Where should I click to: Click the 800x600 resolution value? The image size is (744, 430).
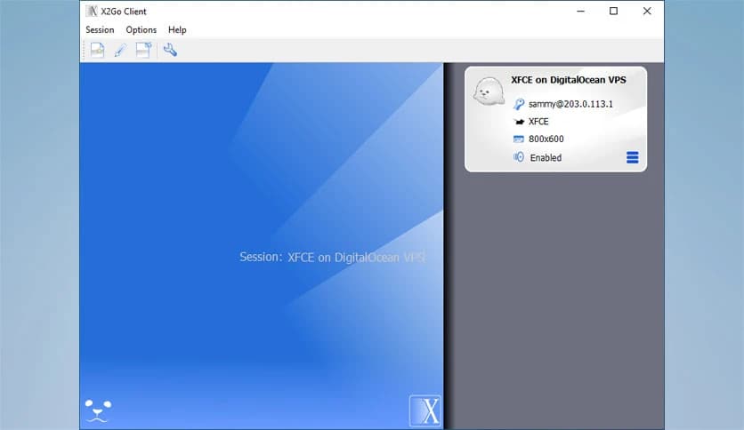point(546,139)
